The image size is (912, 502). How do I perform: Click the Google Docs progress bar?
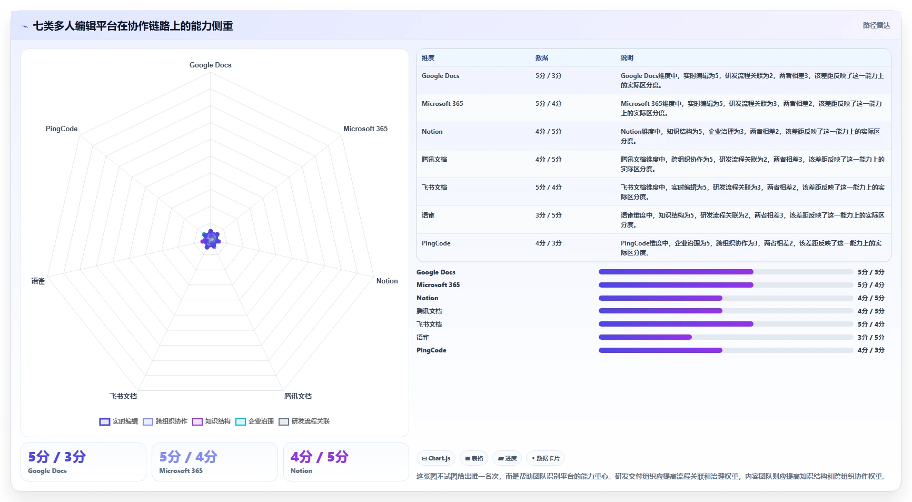pos(726,272)
